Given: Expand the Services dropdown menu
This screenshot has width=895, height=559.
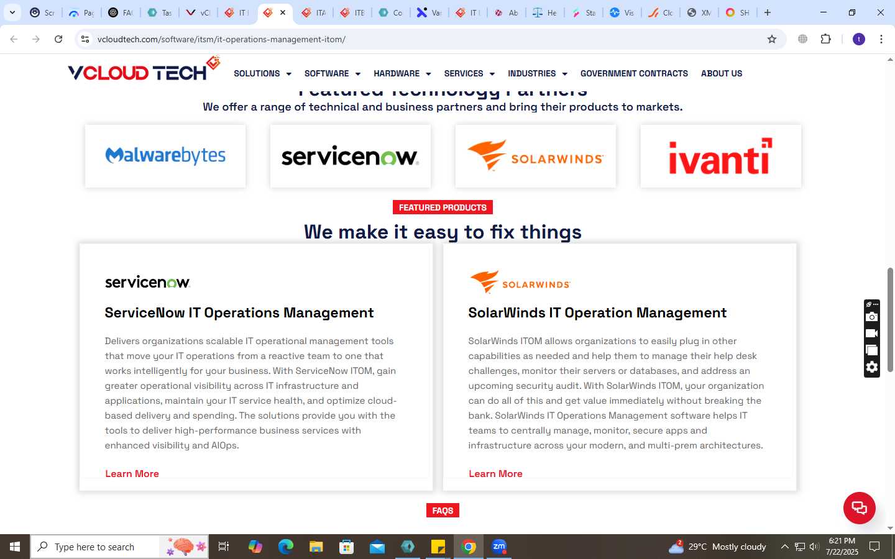Looking at the screenshot, I should point(469,73).
